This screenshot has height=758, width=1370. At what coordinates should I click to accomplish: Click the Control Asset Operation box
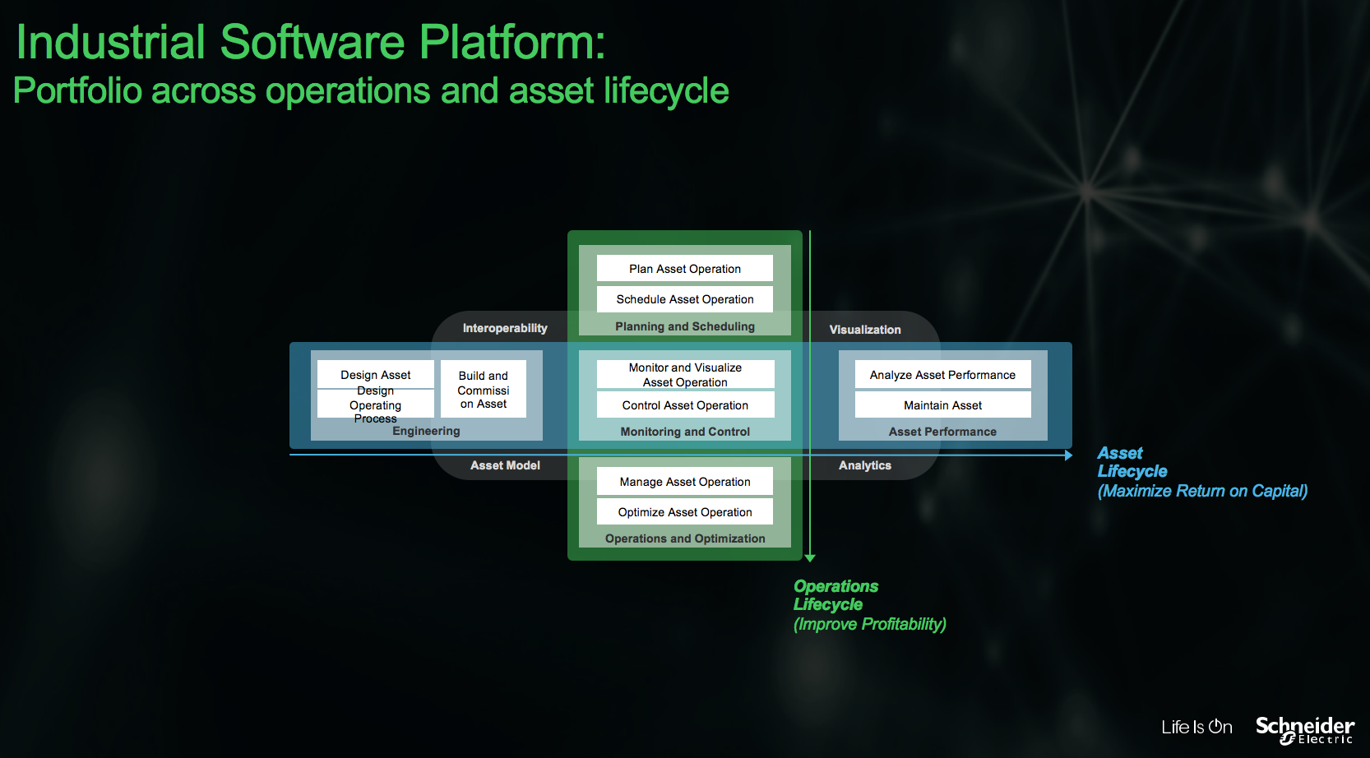pyautogui.click(x=685, y=404)
